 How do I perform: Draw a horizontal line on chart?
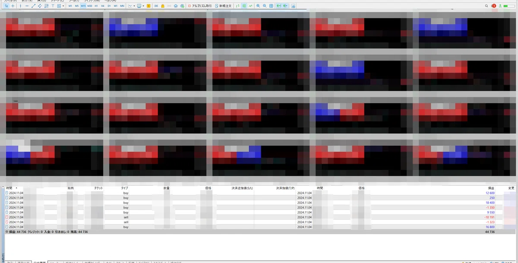tap(27, 6)
